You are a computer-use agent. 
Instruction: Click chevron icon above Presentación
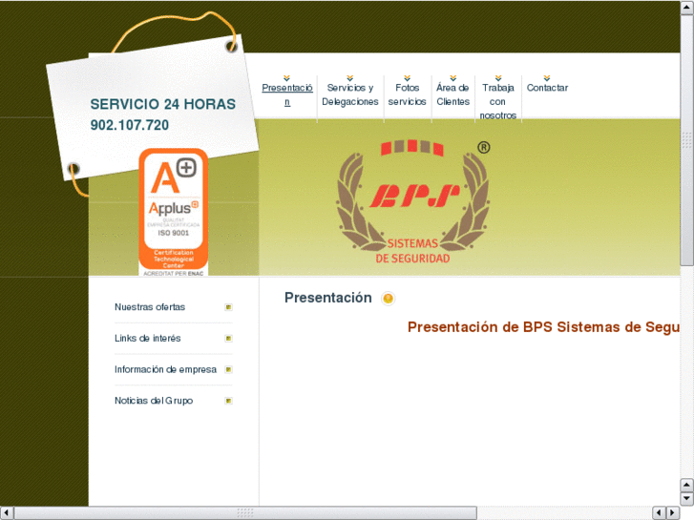click(x=286, y=78)
